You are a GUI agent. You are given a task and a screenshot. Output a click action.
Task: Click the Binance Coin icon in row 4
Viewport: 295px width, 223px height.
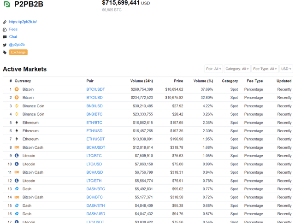tap(17, 114)
